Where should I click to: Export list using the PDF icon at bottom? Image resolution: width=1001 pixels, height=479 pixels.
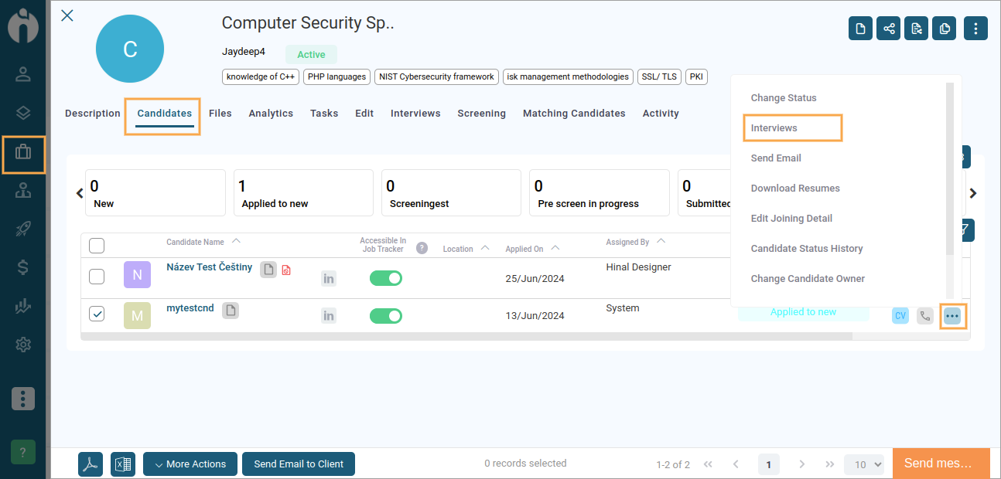coord(91,464)
